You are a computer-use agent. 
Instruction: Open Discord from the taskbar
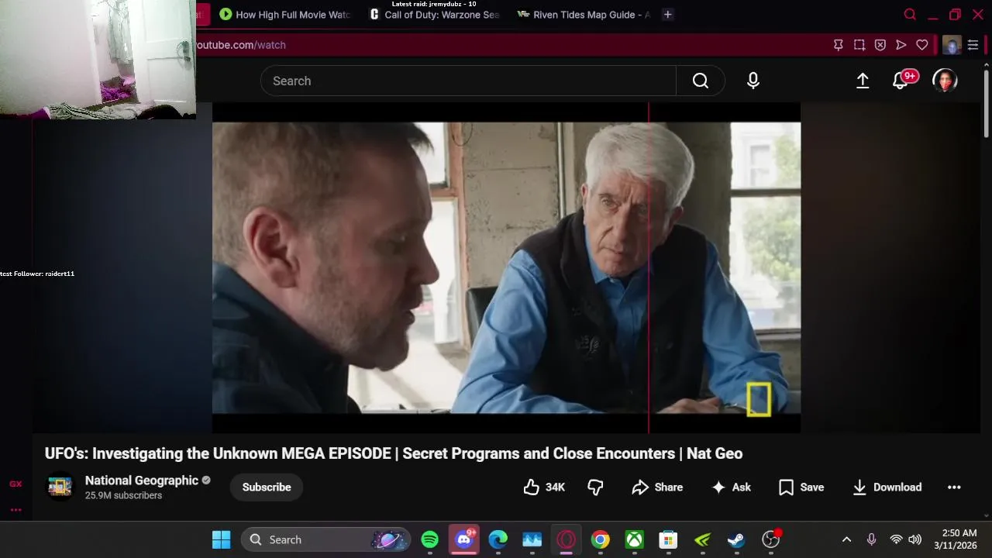(x=464, y=539)
